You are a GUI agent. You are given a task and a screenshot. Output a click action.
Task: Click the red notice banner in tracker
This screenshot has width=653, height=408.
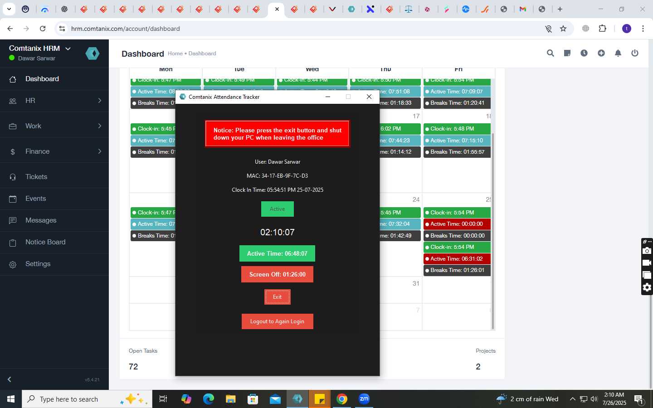[277, 134]
